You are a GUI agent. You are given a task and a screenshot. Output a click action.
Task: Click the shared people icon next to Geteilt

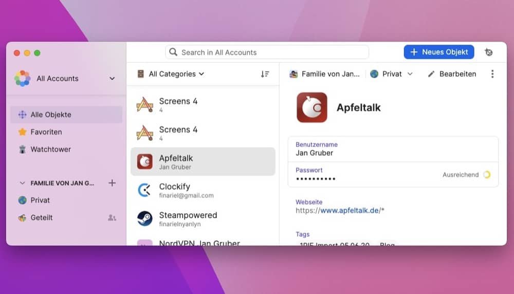[112, 217]
